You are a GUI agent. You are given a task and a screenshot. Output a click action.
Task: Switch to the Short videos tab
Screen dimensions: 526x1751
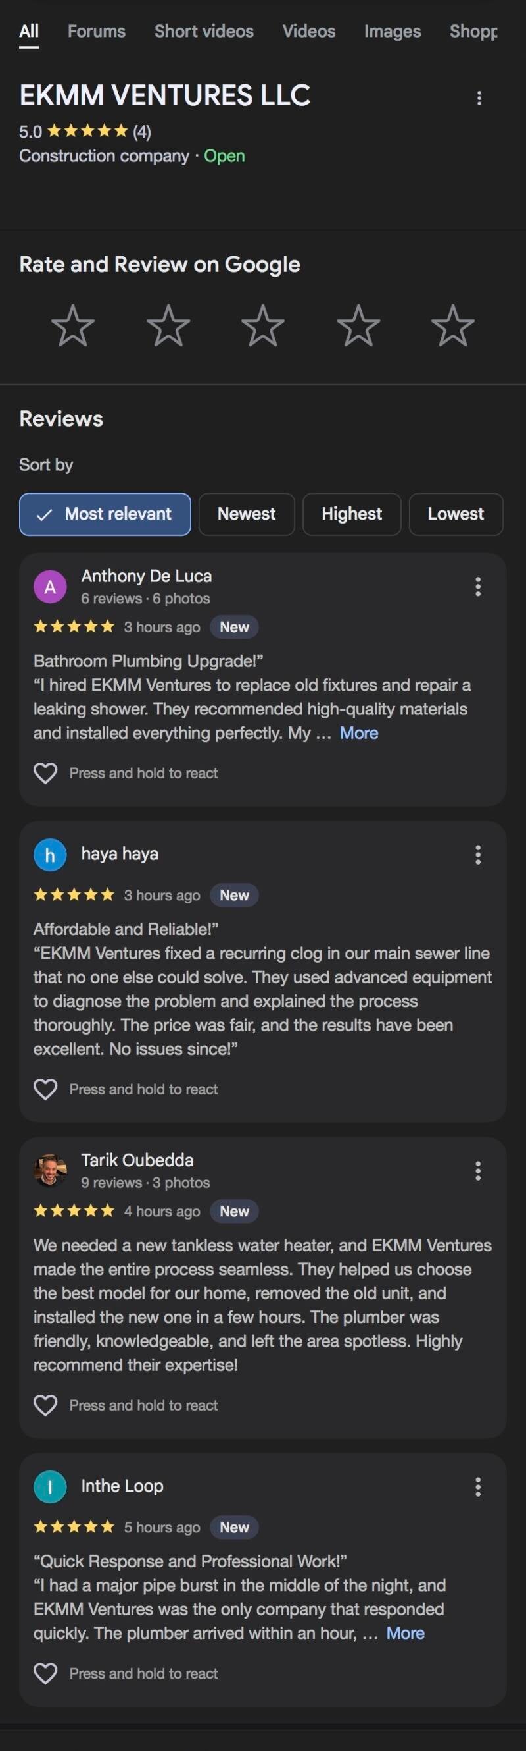[204, 31]
